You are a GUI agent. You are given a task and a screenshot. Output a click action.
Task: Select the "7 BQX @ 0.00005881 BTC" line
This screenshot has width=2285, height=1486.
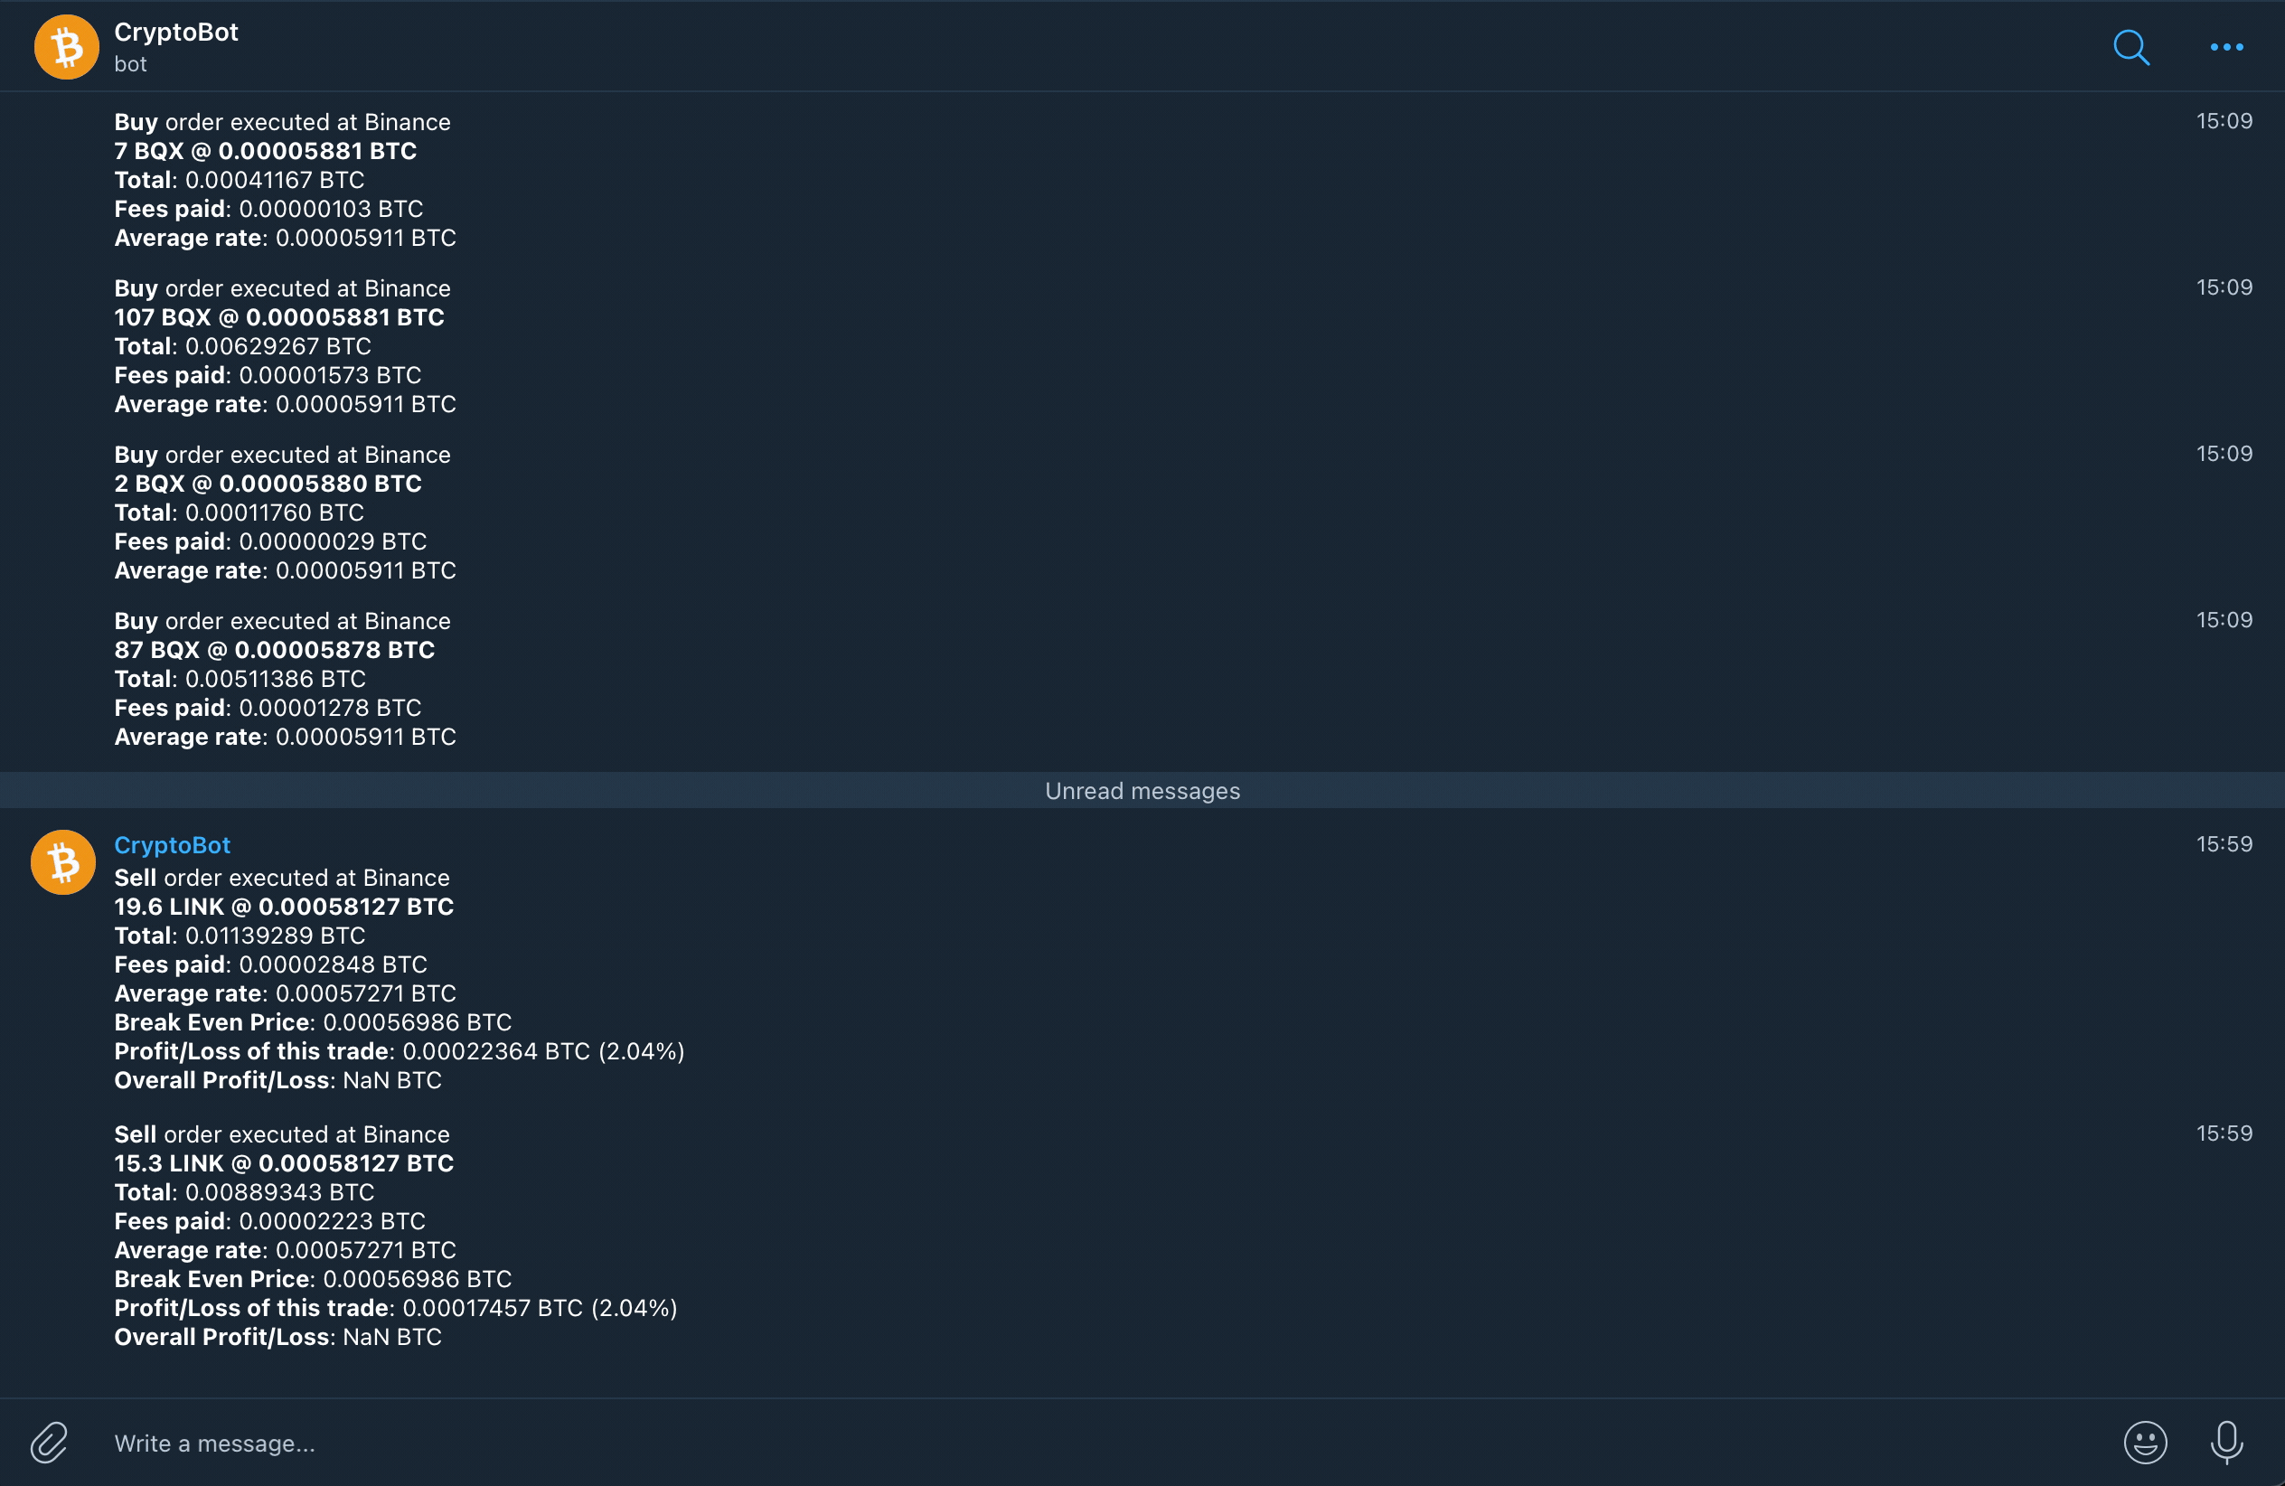pyautogui.click(x=265, y=151)
